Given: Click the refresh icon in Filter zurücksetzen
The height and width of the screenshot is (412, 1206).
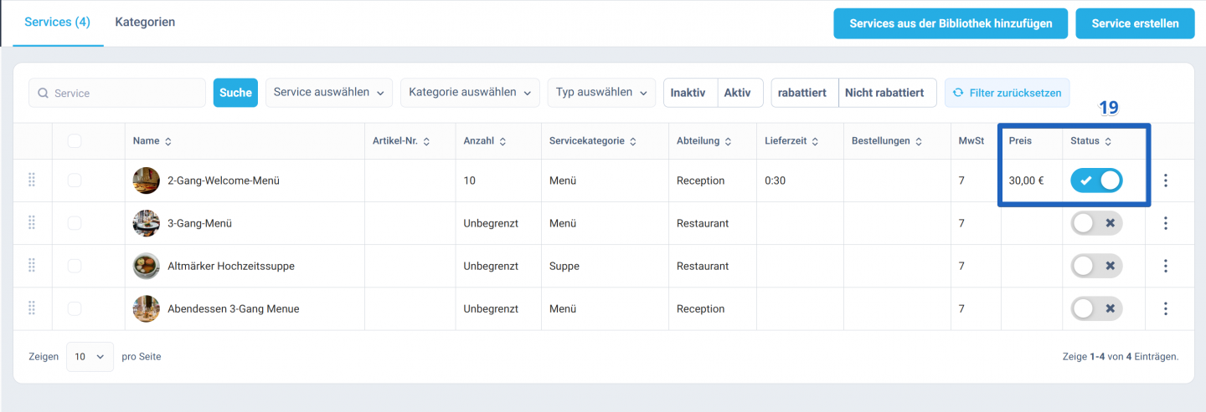Looking at the screenshot, I should (958, 93).
